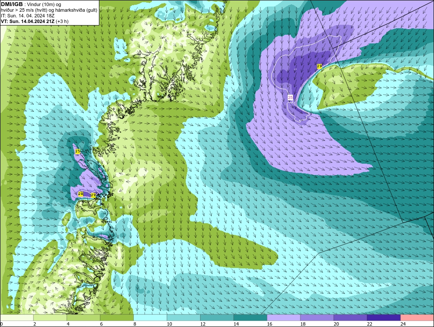Image resolution: width=434 pixels, height=327 pixels.
Task: Click the "hviður > 25 m/s (hvítt)" line
Action: tap(25, 10)
